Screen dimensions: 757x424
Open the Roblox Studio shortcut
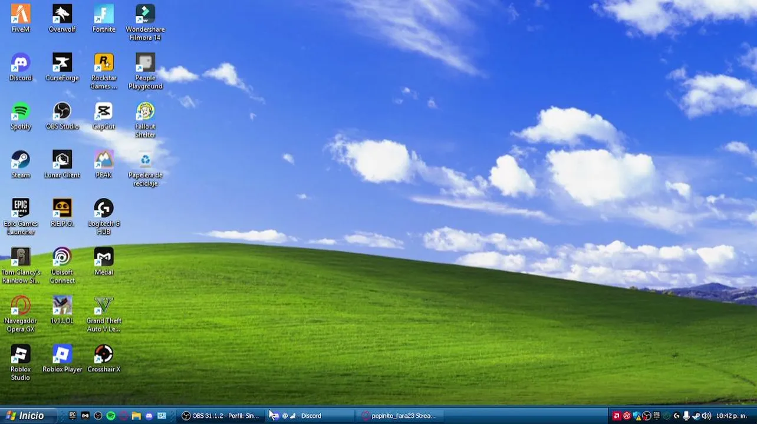tap(21, 363)
